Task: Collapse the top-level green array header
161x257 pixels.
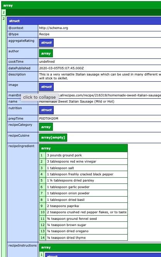Action: point(81,5)
